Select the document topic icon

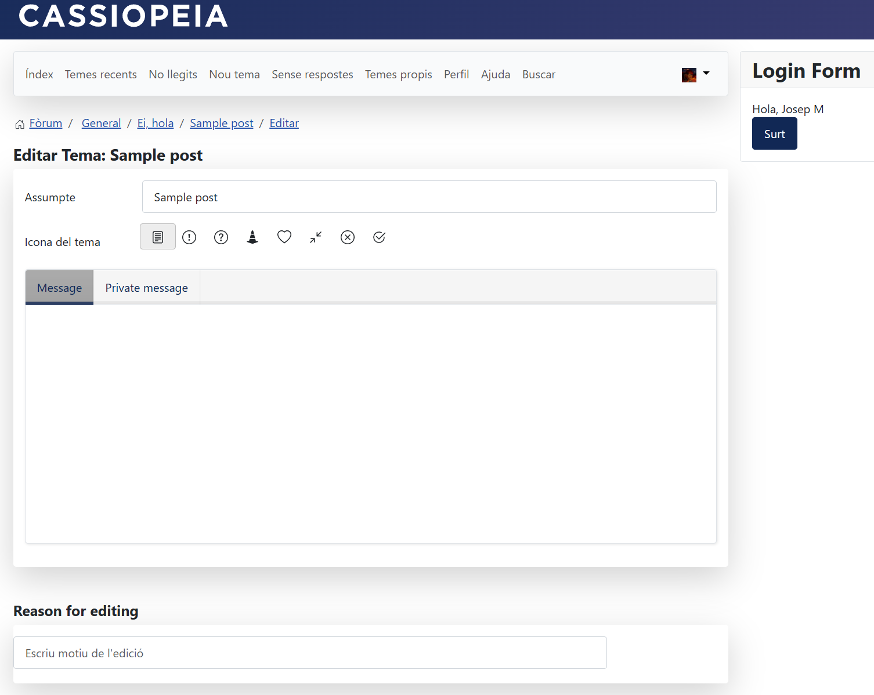pos(158,237)
